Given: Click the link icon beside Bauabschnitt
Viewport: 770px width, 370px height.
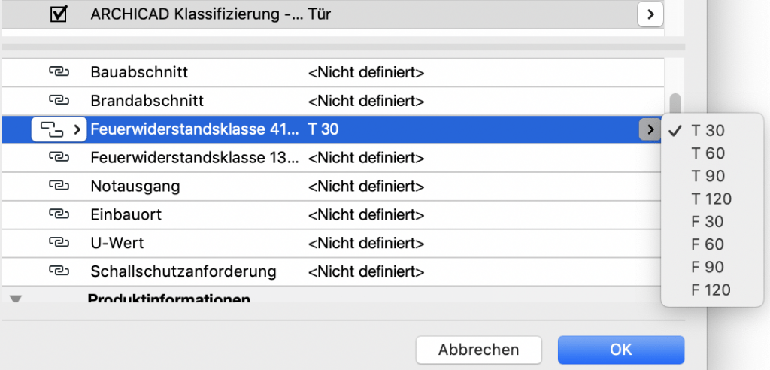Looking at the screenshot, I should pos(58,73).
